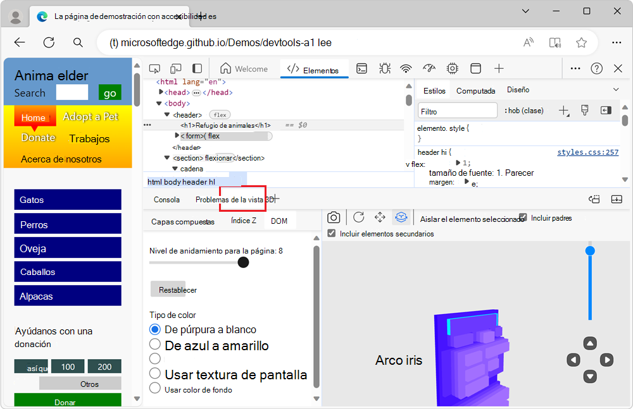
Task: Open the Network panel wifi icon
Action: (x=405, y=68)
